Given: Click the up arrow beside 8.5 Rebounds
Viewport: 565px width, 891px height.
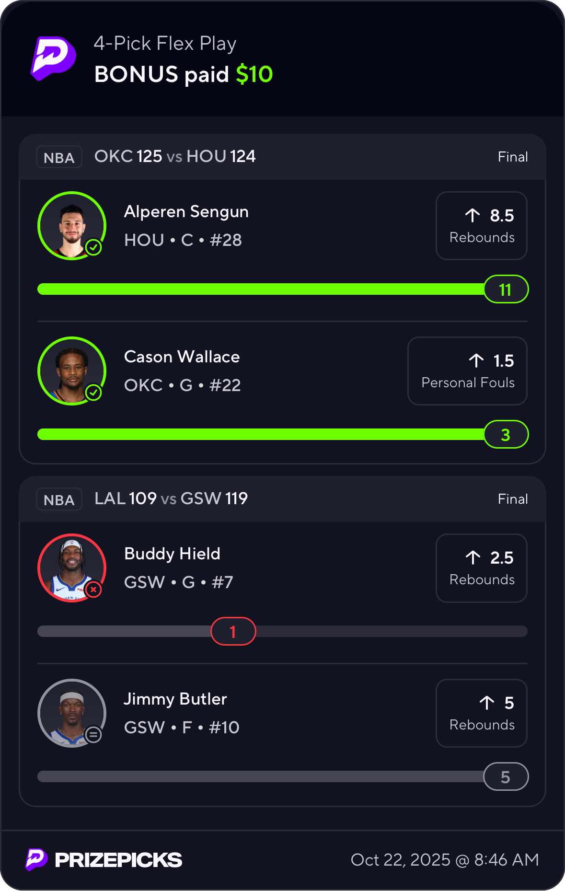Looking at the screenshot, I should point(473,216).
